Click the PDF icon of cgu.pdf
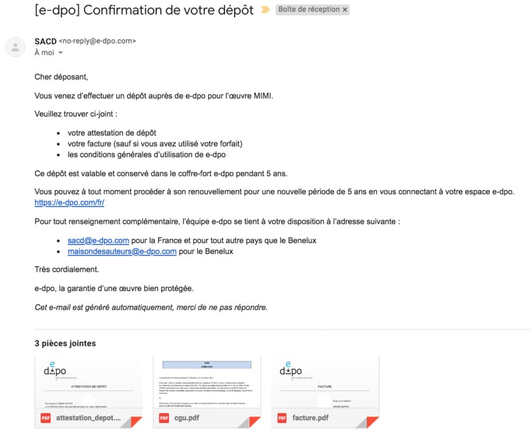Screen dimensions: 531x447 click(164, 418)
